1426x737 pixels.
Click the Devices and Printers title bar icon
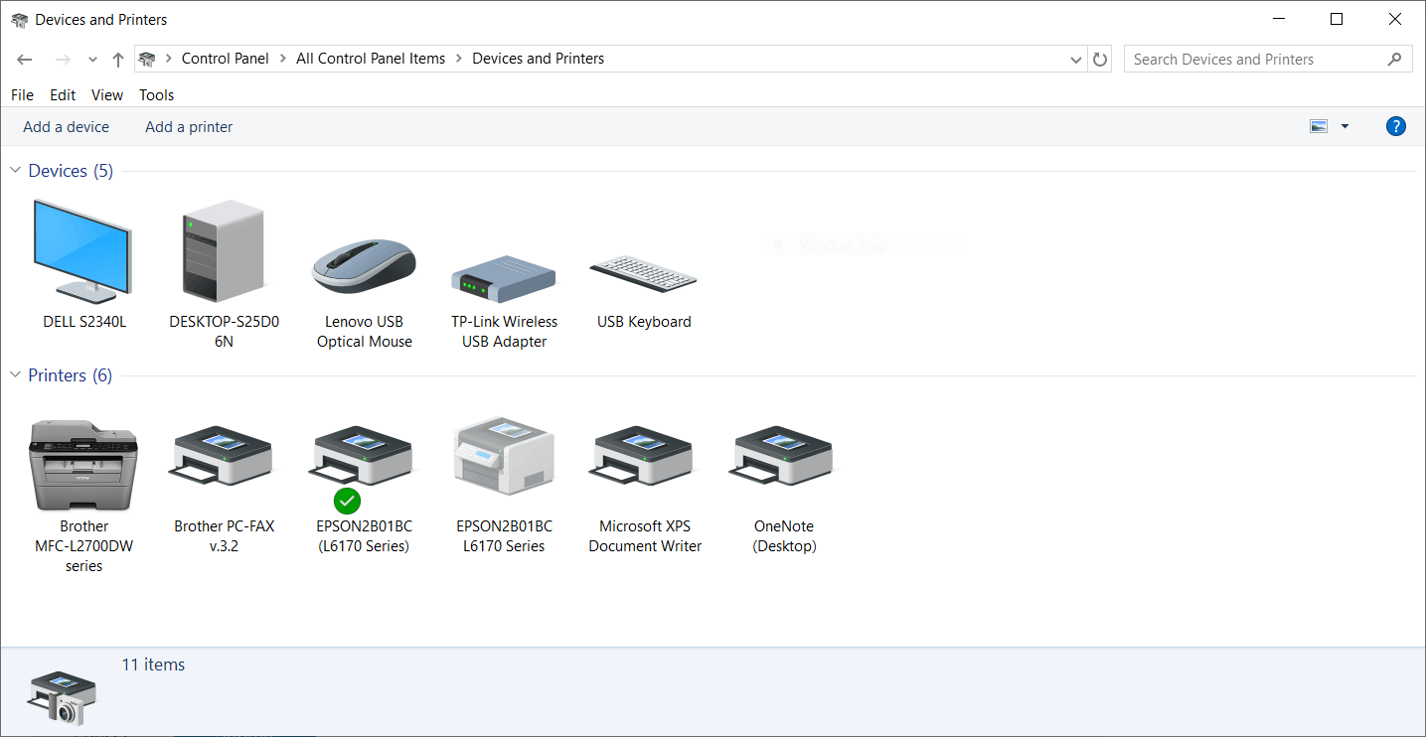pos(19,20)
